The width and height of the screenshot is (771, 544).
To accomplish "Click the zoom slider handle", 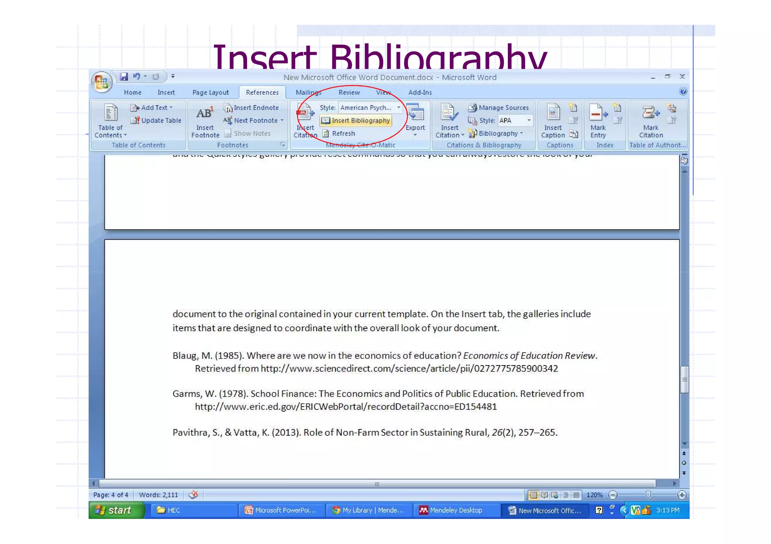I will [x=648, y=494].
